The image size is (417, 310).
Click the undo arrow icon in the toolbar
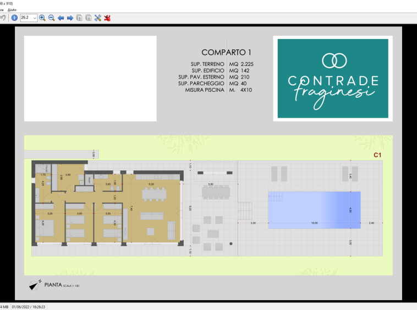3,18
